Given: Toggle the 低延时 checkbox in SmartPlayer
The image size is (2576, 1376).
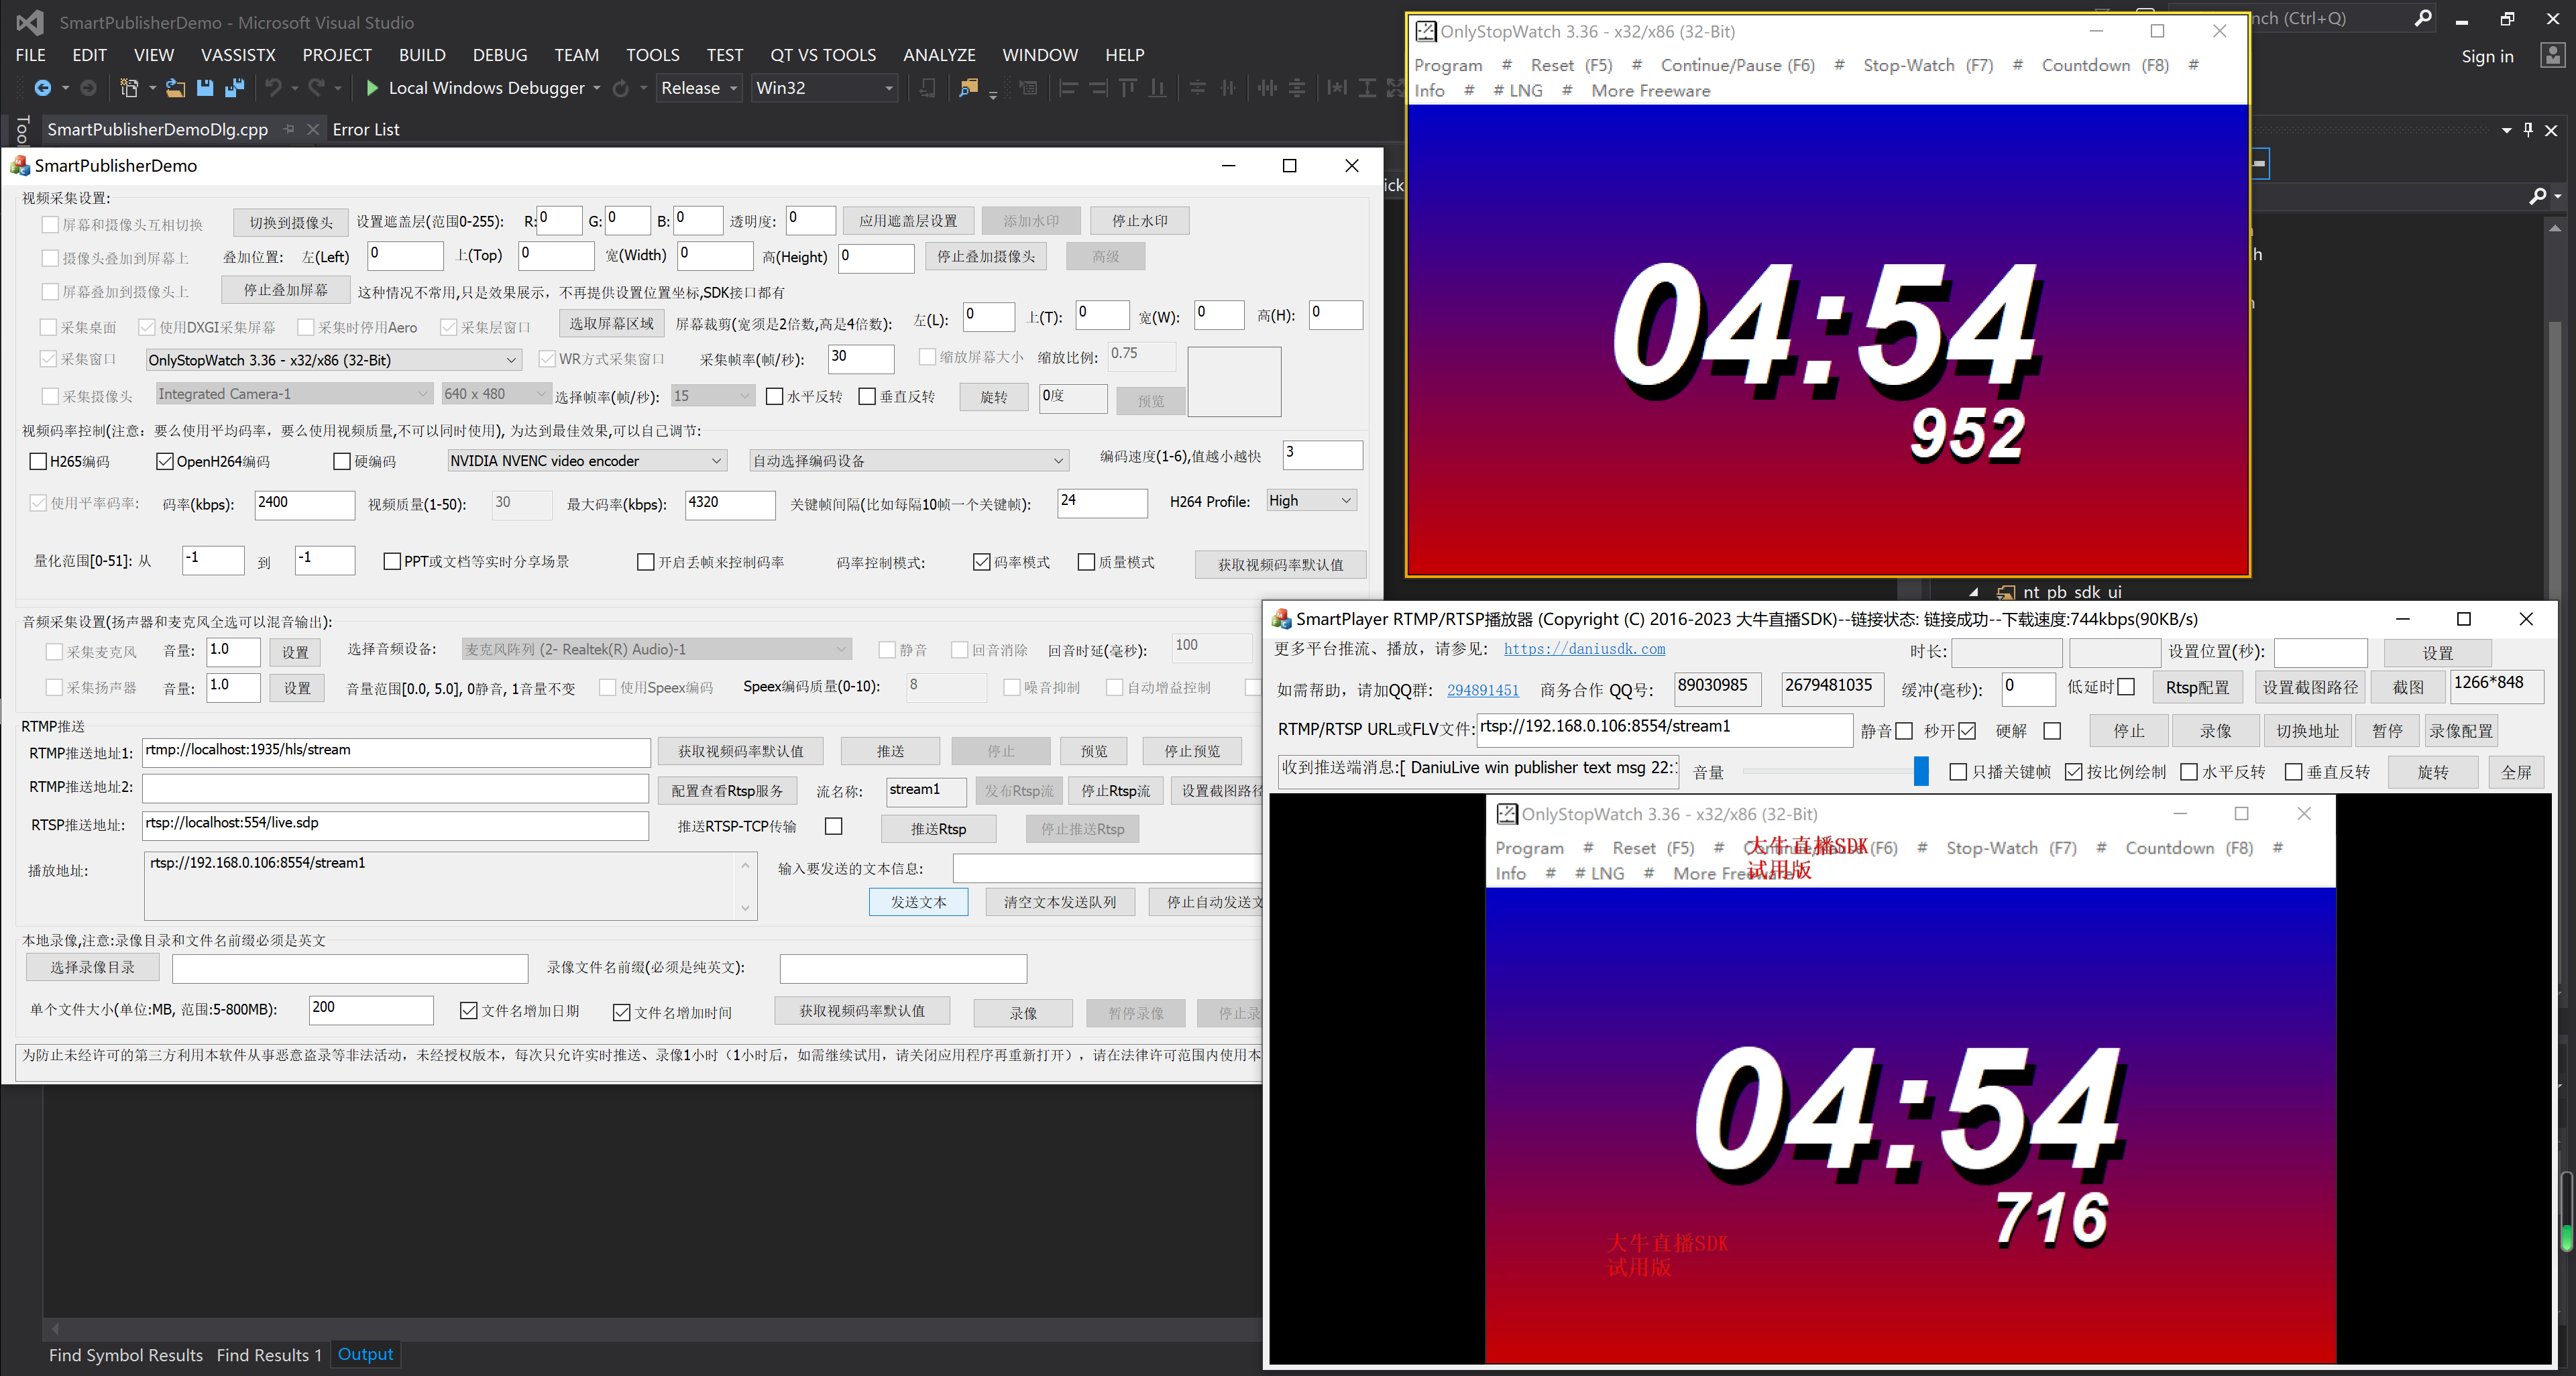Looking at the screenshot, I should pyautogui.click(x=2126, y=687).
